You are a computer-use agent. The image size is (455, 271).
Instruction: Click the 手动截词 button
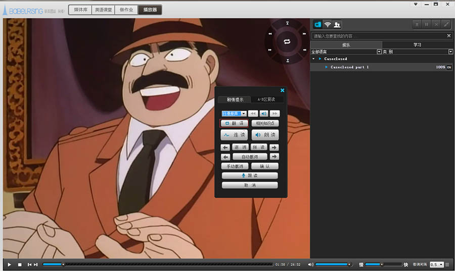[x=235, y=166]
